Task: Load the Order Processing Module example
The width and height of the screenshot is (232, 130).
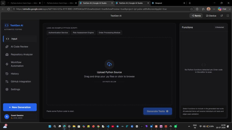Action: 109,33
